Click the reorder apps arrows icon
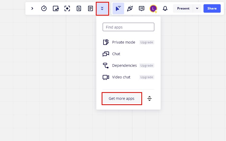This screenshot has width=226, height=141. [150, 98]
